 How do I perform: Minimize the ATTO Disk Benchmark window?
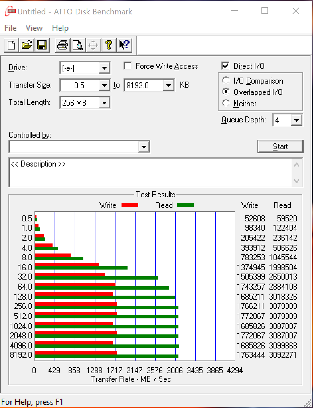click(234, 11)
